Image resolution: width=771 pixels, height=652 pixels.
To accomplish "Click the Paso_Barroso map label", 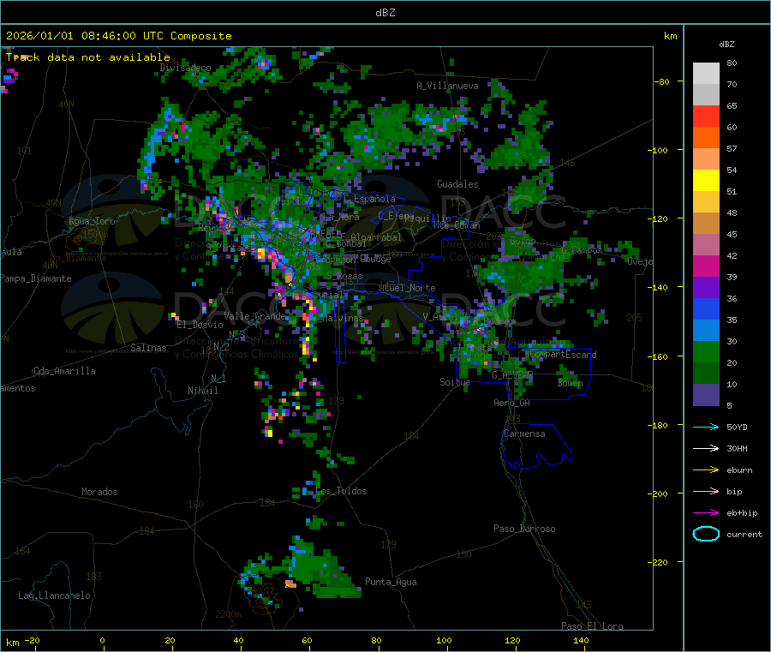I will click(524, 529).
